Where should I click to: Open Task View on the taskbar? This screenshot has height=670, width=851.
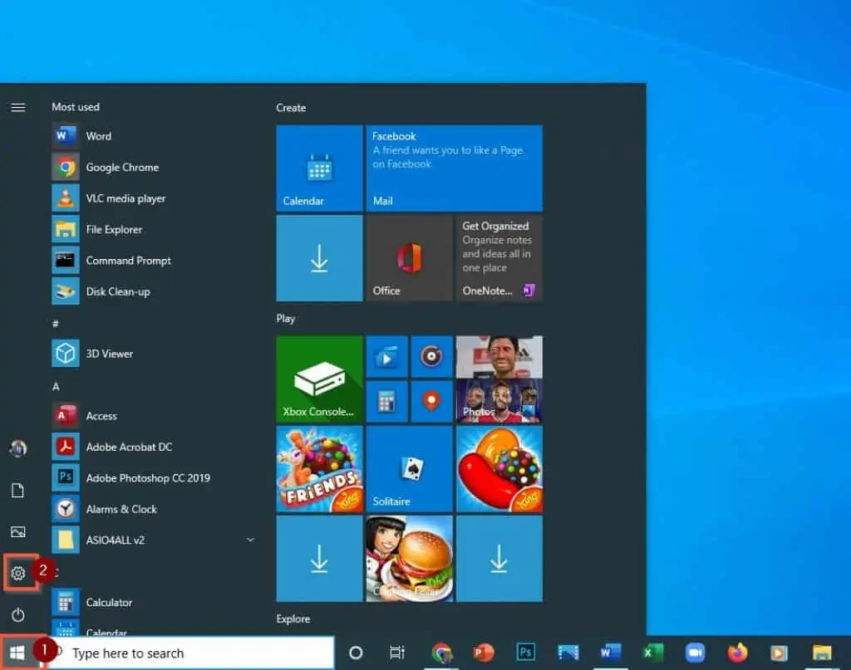point(397,653)
